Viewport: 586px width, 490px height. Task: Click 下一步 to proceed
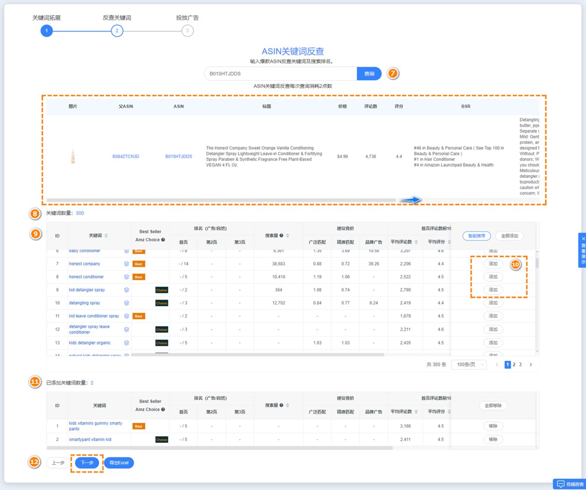(87, 463)
